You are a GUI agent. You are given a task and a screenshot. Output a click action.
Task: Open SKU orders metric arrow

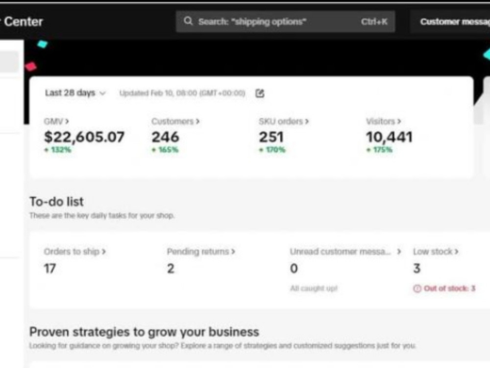coord(307,121)
